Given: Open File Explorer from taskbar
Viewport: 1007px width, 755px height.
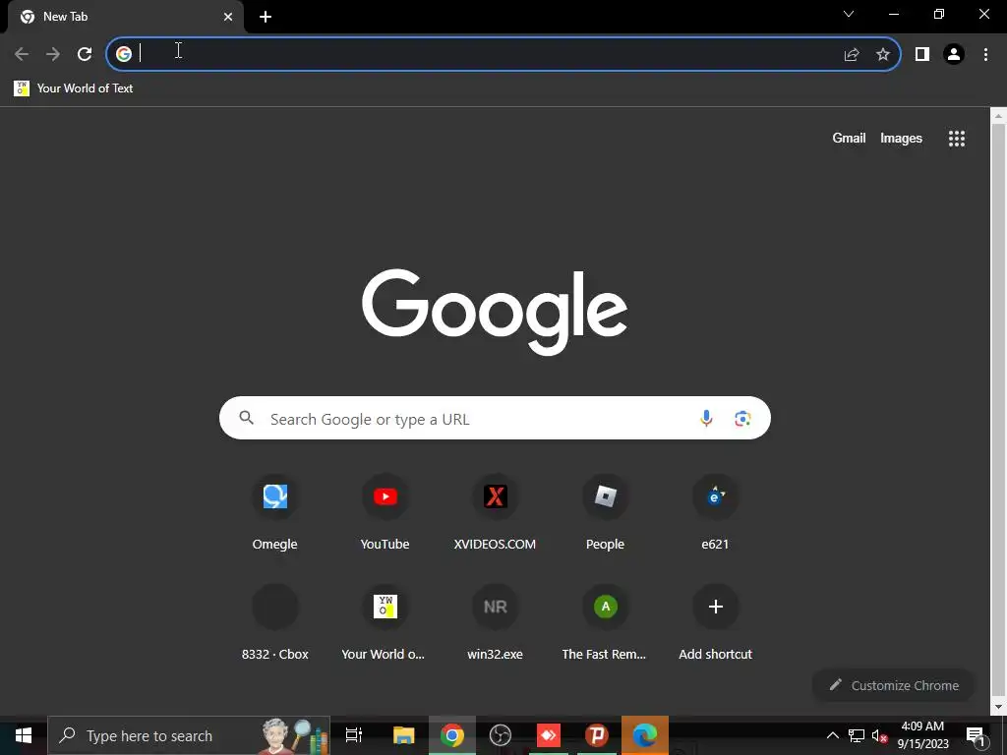Looking at the screenshot, I should point(404,735).
